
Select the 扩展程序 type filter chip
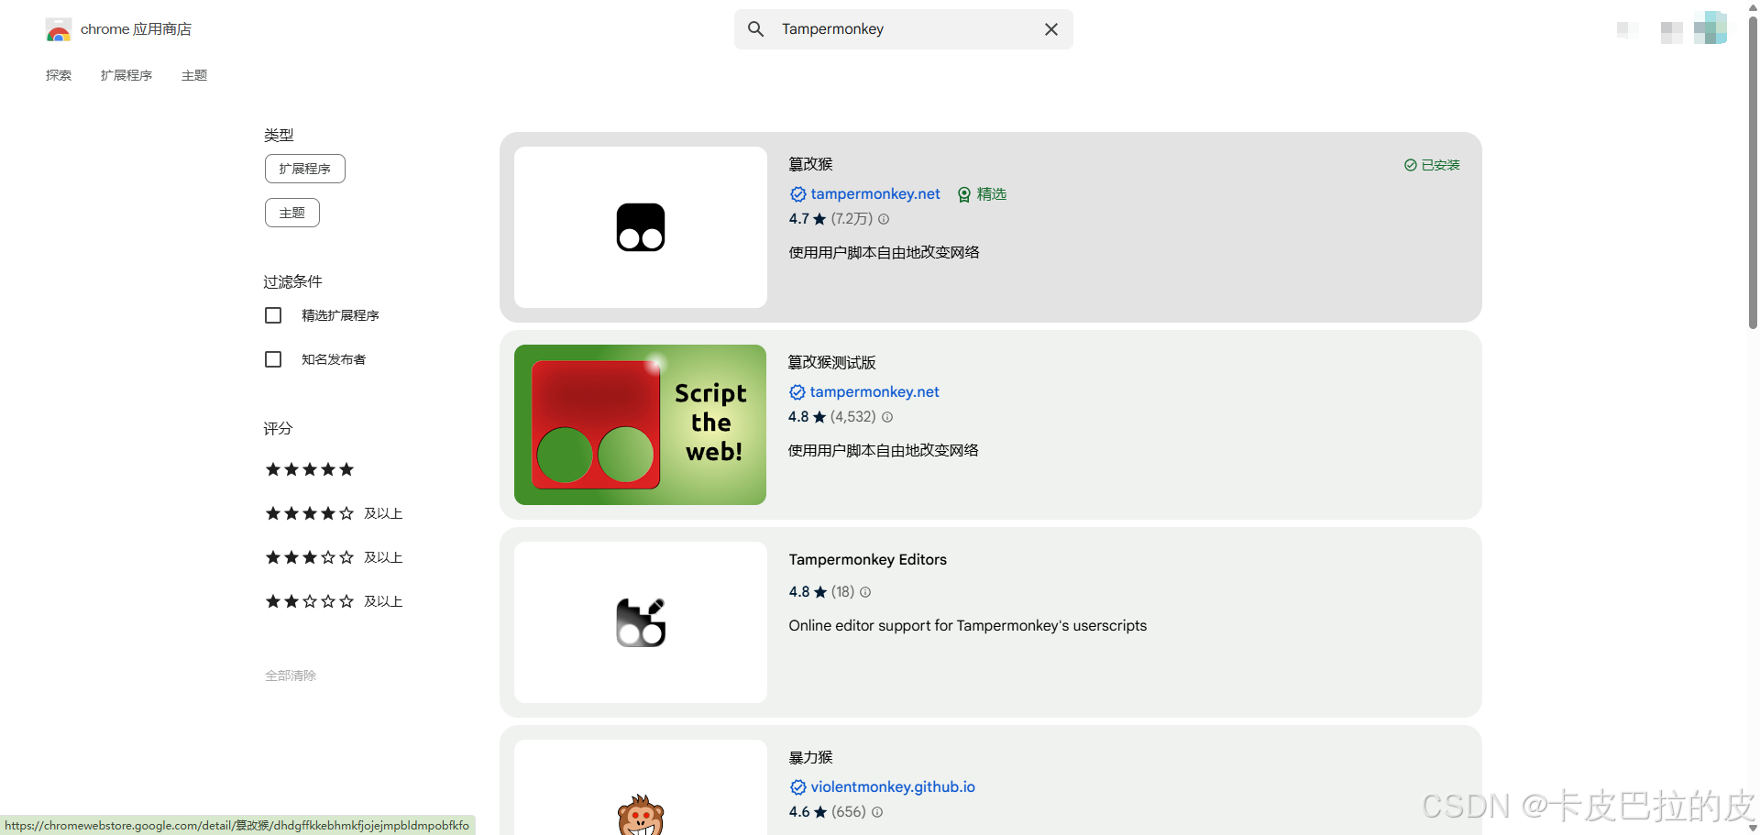pyautogui.click(x=305, y=169)
